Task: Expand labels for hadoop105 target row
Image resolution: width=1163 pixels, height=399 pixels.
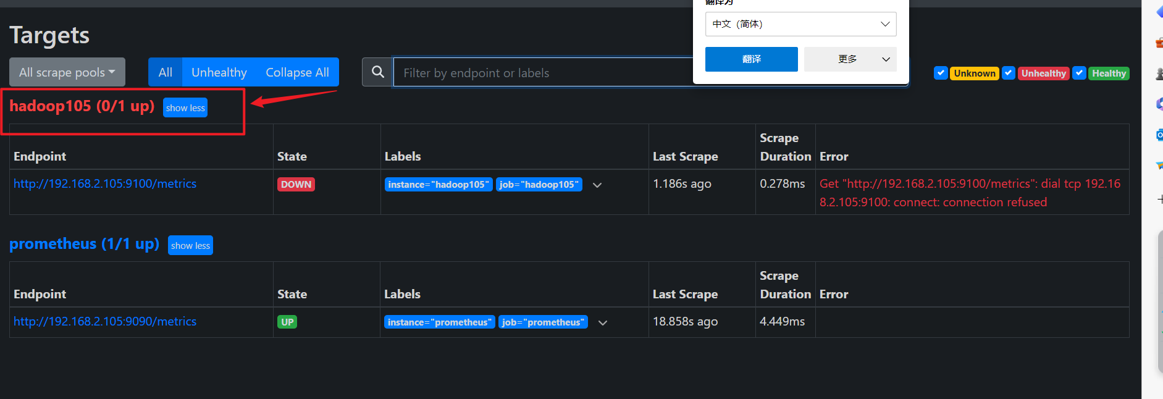Action: [x=597, y=185]
